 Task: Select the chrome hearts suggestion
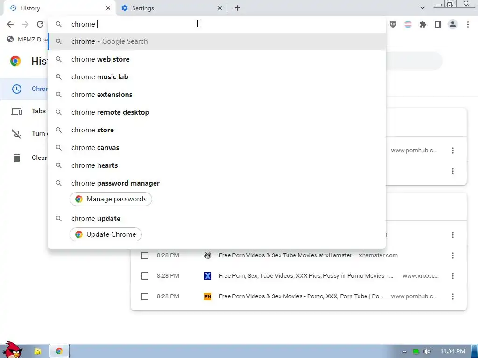[217, 165]
